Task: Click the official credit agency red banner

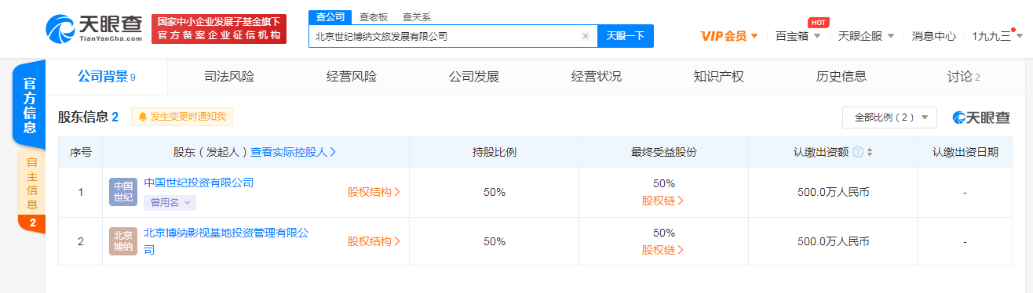Action: 218,29
